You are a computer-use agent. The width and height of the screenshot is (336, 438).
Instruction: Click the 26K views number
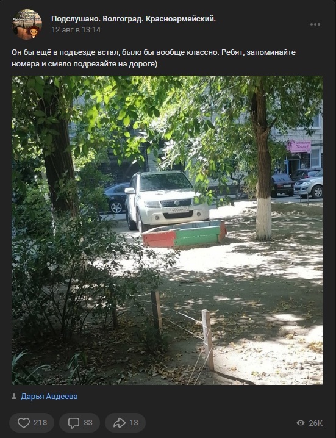coord(316,423)
